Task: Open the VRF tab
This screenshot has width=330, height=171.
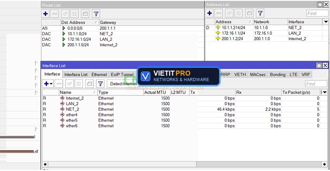Action: pos(306,75)
